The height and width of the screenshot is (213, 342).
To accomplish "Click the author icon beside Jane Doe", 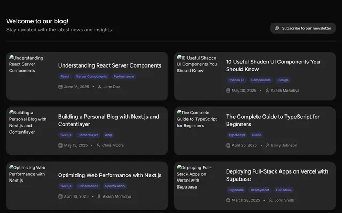I will [x=100, y=87].
